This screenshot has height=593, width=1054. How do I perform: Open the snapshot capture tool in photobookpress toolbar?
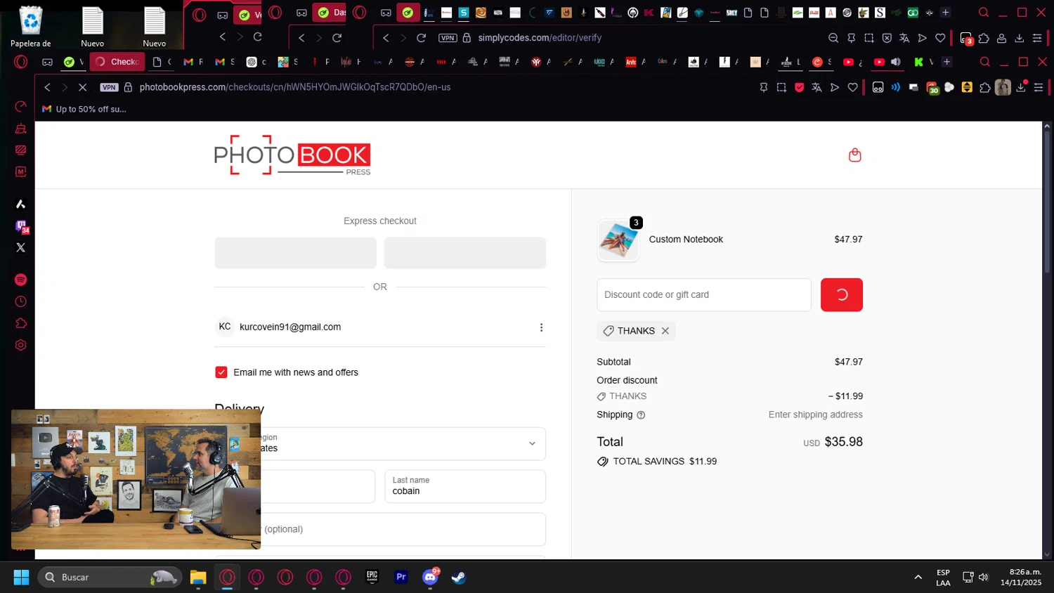pos(781,88)
